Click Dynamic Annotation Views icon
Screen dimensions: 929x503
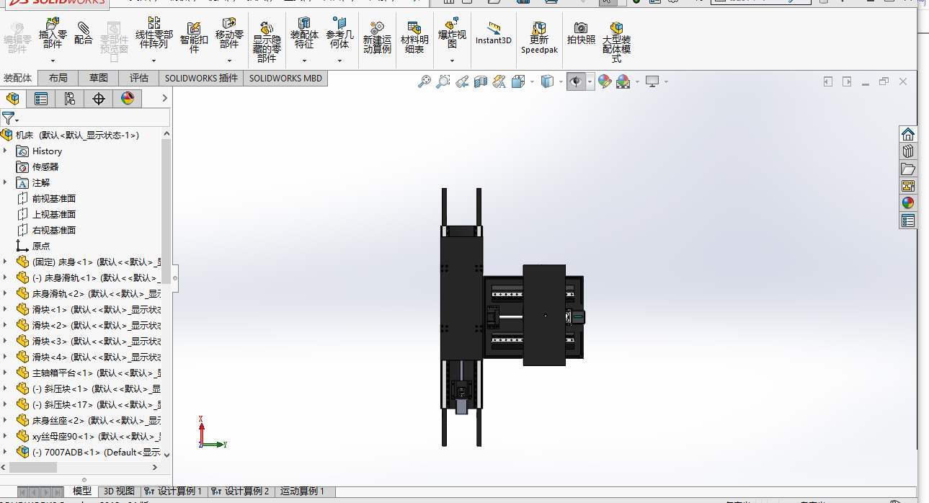(499, 81)
